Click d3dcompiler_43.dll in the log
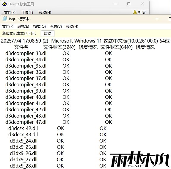 click(x=26, y=116)
